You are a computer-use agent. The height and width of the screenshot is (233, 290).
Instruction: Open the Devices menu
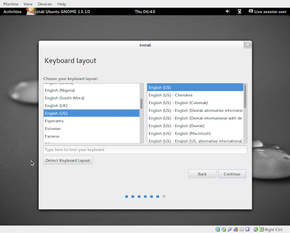(45, 4)
